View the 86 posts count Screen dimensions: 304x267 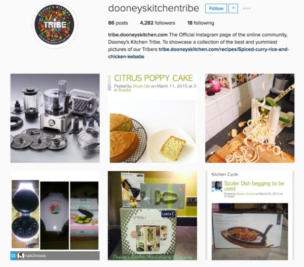(118, 23)
